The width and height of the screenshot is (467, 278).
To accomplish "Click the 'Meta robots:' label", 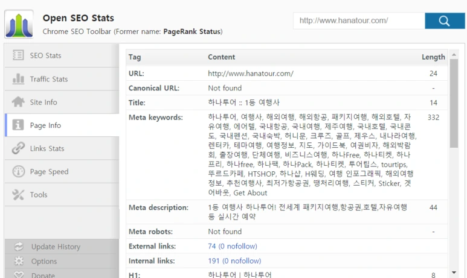I will coord(150,232).
